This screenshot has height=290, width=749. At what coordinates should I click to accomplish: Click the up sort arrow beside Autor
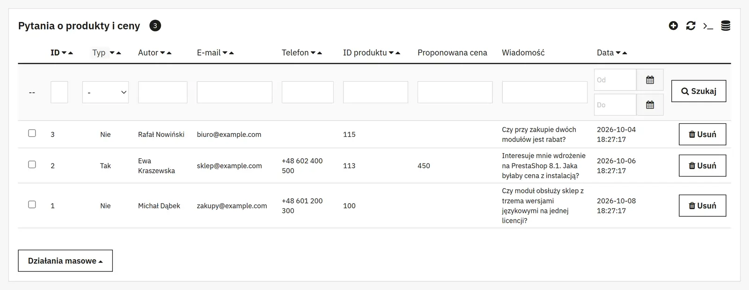(169, 53)
